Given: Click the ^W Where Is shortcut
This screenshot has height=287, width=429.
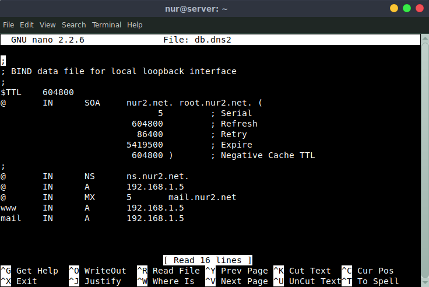Looking at the screenshot, I should pyautogui.click(x=166, y=281).
